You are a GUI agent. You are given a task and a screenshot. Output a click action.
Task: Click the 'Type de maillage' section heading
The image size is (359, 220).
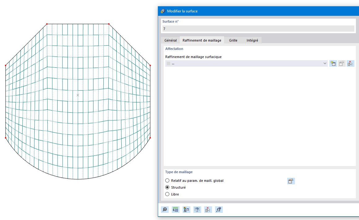coord(179,172)
